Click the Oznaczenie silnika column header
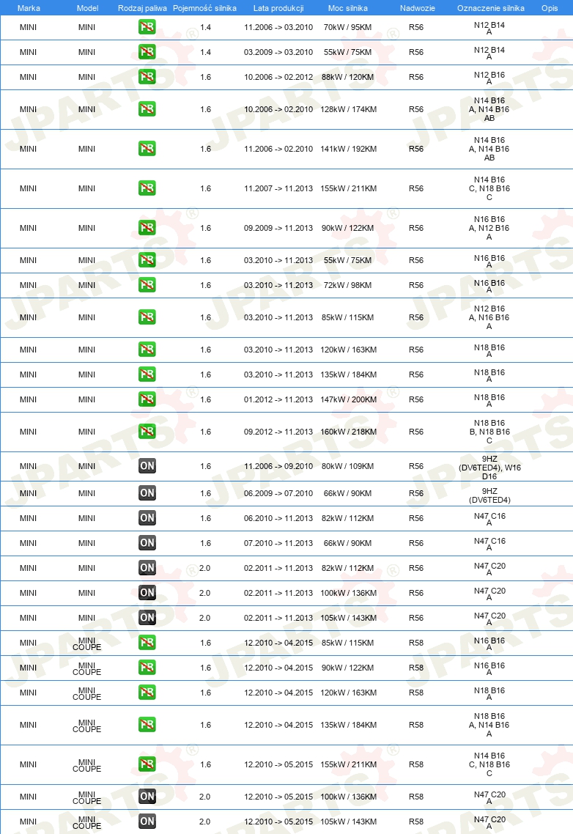573x834 pixels. pos(490,8)
